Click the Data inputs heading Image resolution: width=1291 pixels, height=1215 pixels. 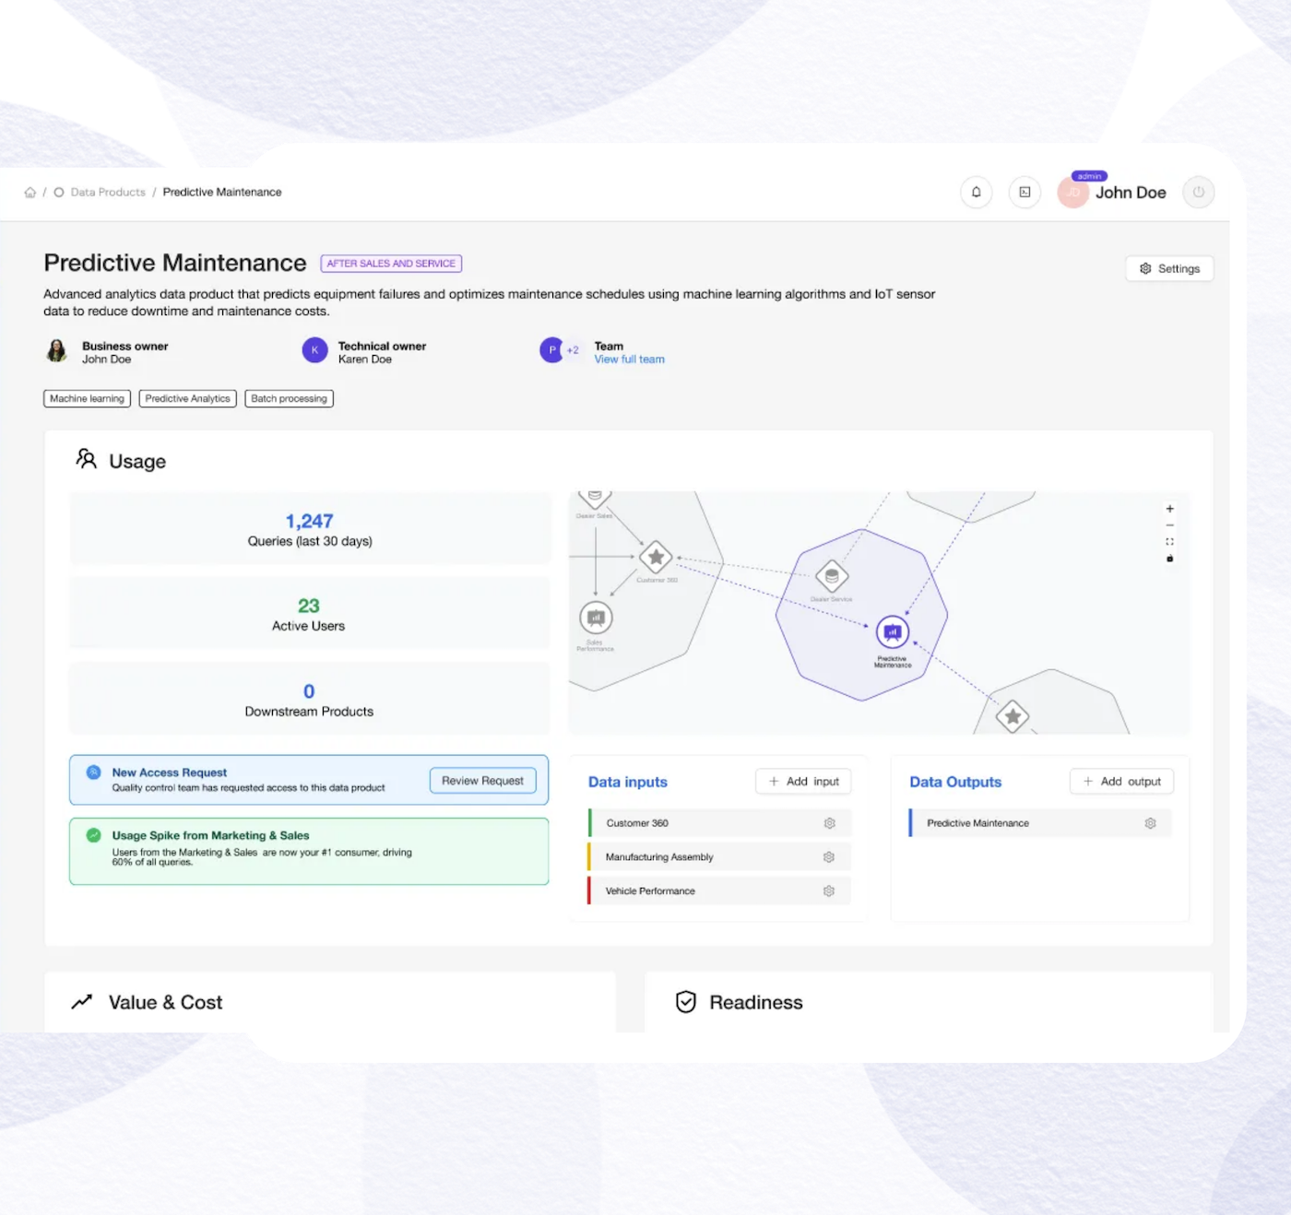(x=628, y=782)
